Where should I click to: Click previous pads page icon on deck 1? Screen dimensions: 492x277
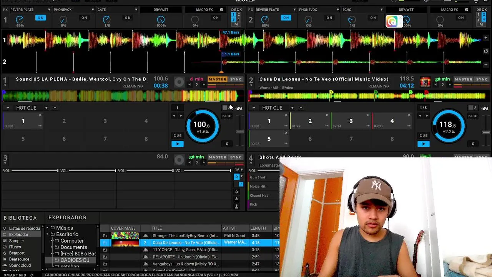click(x=8, y=108)
